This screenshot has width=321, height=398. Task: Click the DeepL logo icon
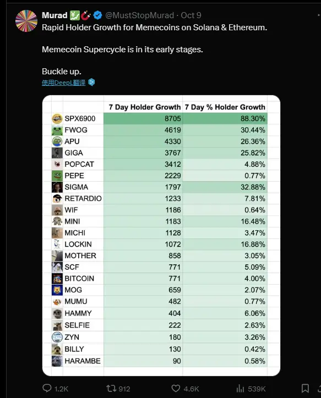91,82
